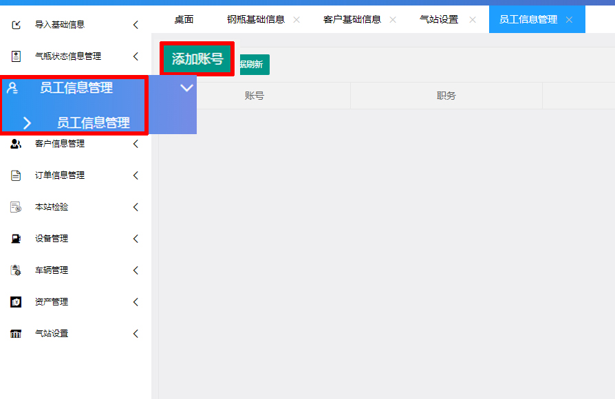Open the 员工信息管理 submenu item
This screenshot has width=615, height=399.
pyautogui.click(x=93, y=122)
